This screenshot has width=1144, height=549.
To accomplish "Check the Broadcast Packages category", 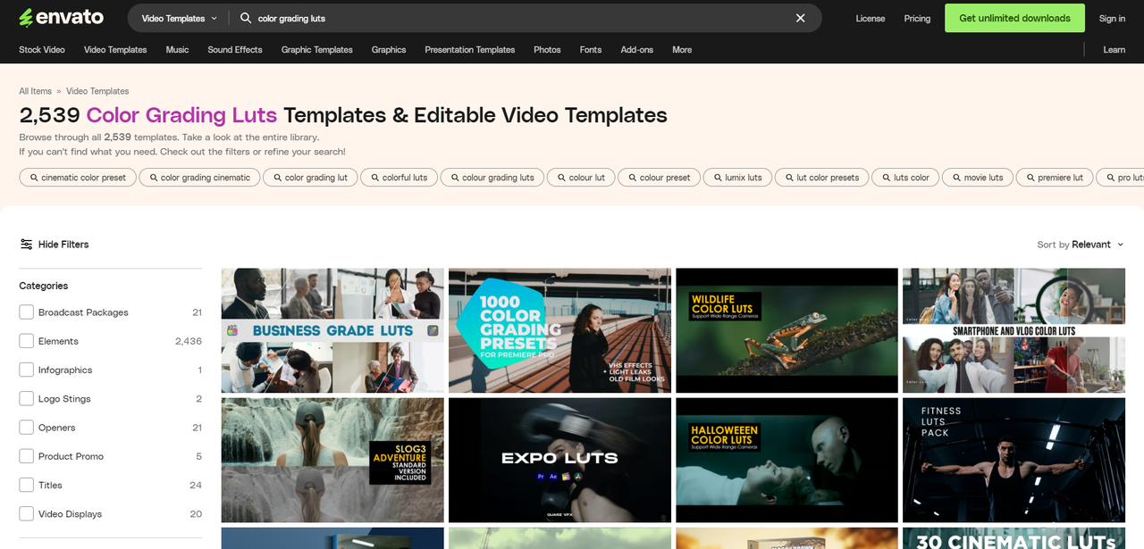I will click(x=27, y=312).
